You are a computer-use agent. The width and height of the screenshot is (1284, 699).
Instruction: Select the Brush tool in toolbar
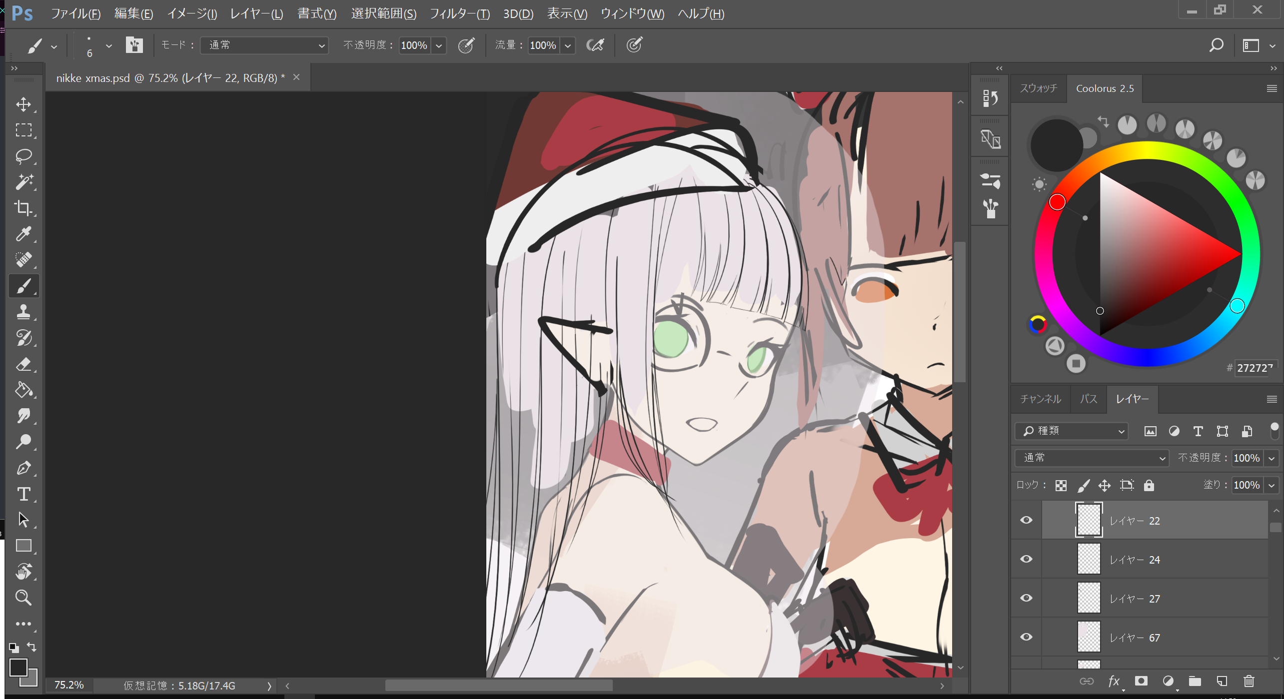tap(23, 286)
